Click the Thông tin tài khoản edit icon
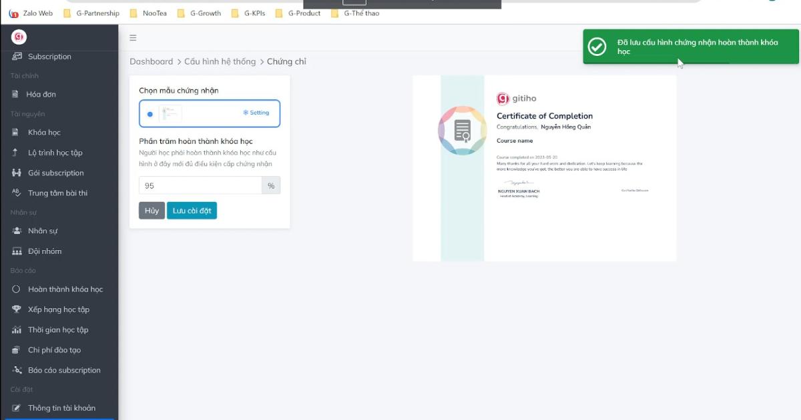Screen dimensions: 801x420 (17, 408)
